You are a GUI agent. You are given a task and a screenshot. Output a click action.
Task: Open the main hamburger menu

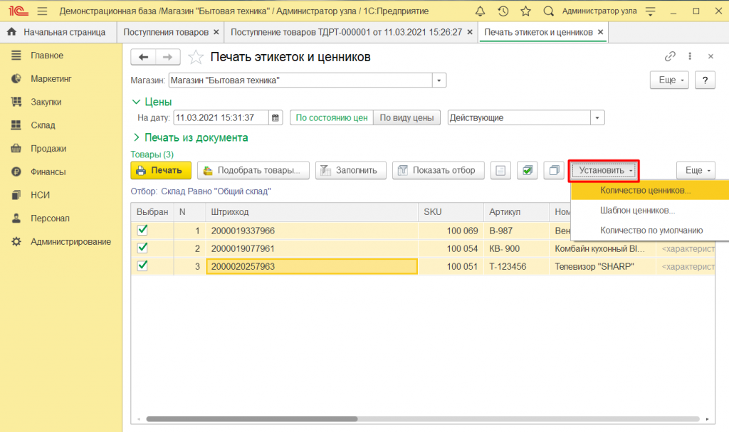click(42, 11)
